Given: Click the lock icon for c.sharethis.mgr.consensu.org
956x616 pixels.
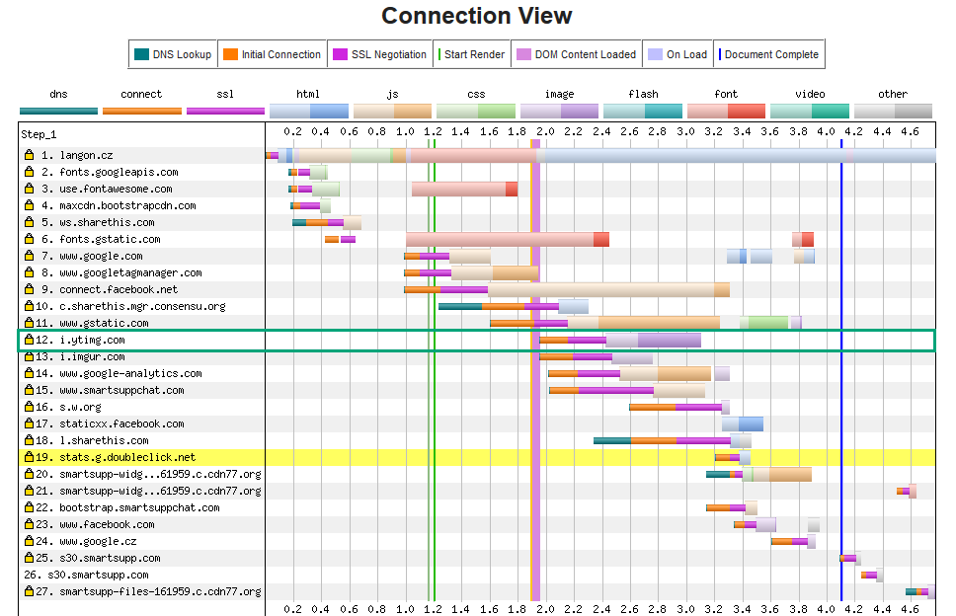Looking at the screenshot, I should pyautogui.click(x=29, y=306).
